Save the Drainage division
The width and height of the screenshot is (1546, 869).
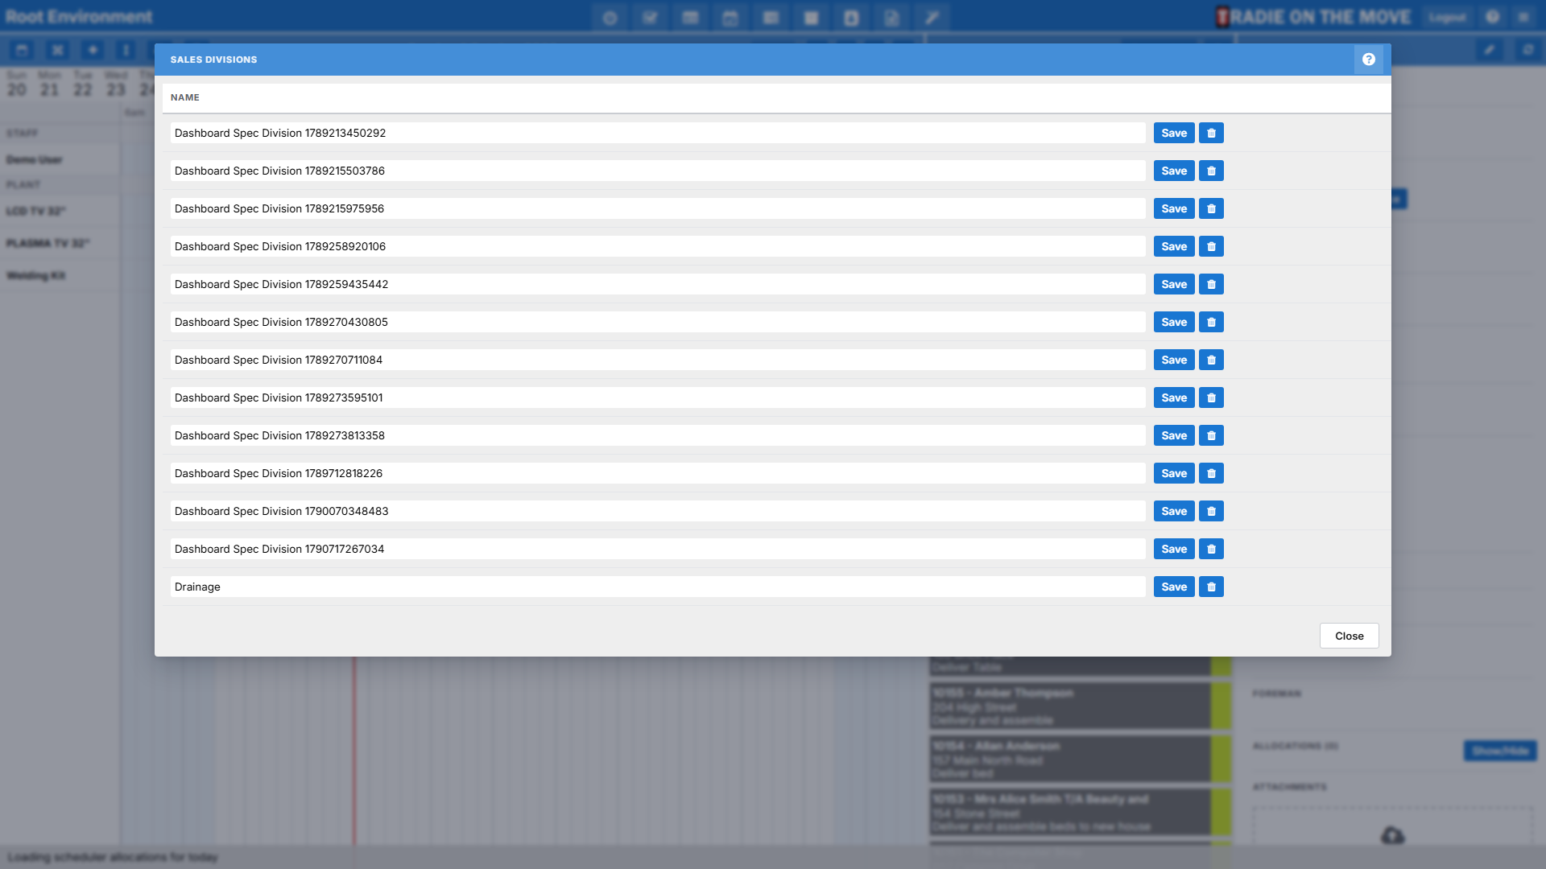pos(1174,587)
